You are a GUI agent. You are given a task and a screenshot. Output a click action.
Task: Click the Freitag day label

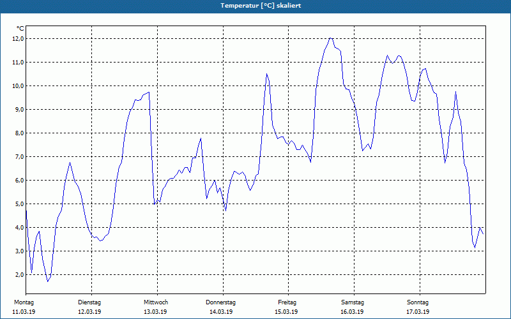pos(287,302)
